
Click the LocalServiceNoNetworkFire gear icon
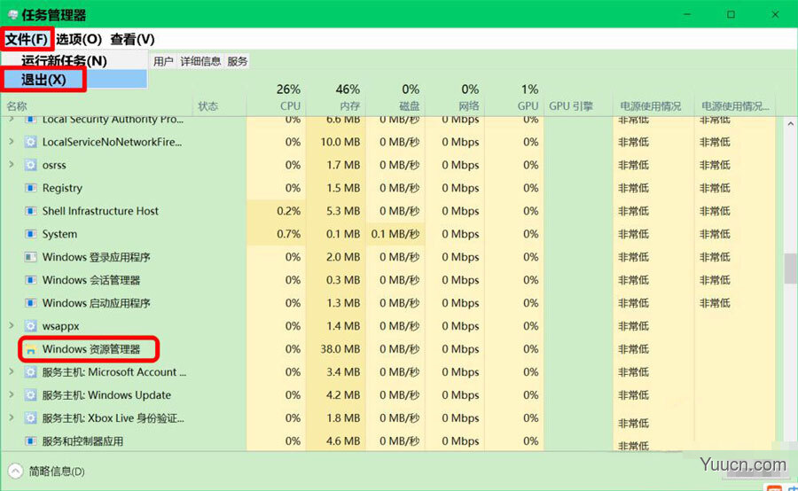(x=30, y=142)
